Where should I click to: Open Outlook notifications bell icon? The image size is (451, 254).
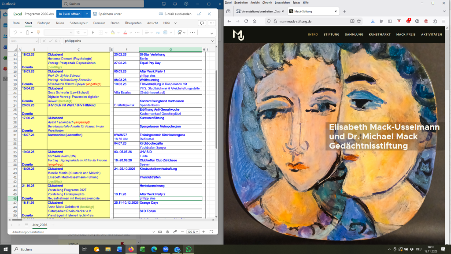[x=175, y=4]
